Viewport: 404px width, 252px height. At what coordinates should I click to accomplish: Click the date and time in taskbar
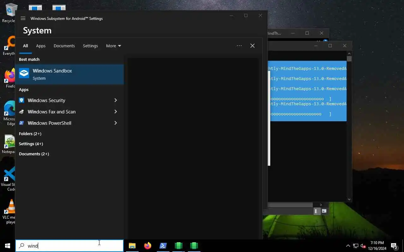377,246
